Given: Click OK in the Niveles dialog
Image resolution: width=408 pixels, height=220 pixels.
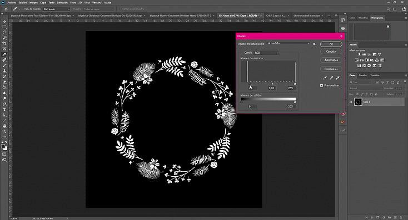Looking at the screenshot, I should point(331,44).
